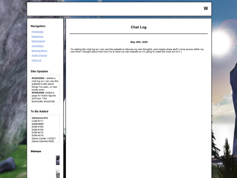Click the struck-through 360Gamer #10 item
This screenshot has width=237, height=178.
(40, 118)
